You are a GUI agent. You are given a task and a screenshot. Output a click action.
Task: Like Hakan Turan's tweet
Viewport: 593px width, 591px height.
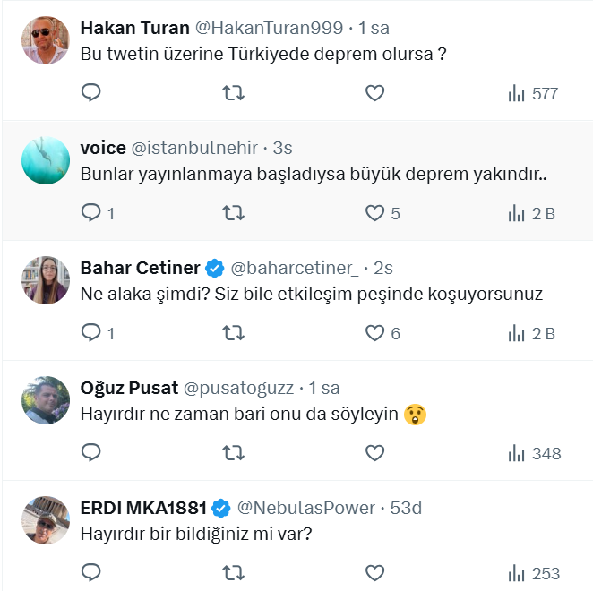click(x=375, y=93)
